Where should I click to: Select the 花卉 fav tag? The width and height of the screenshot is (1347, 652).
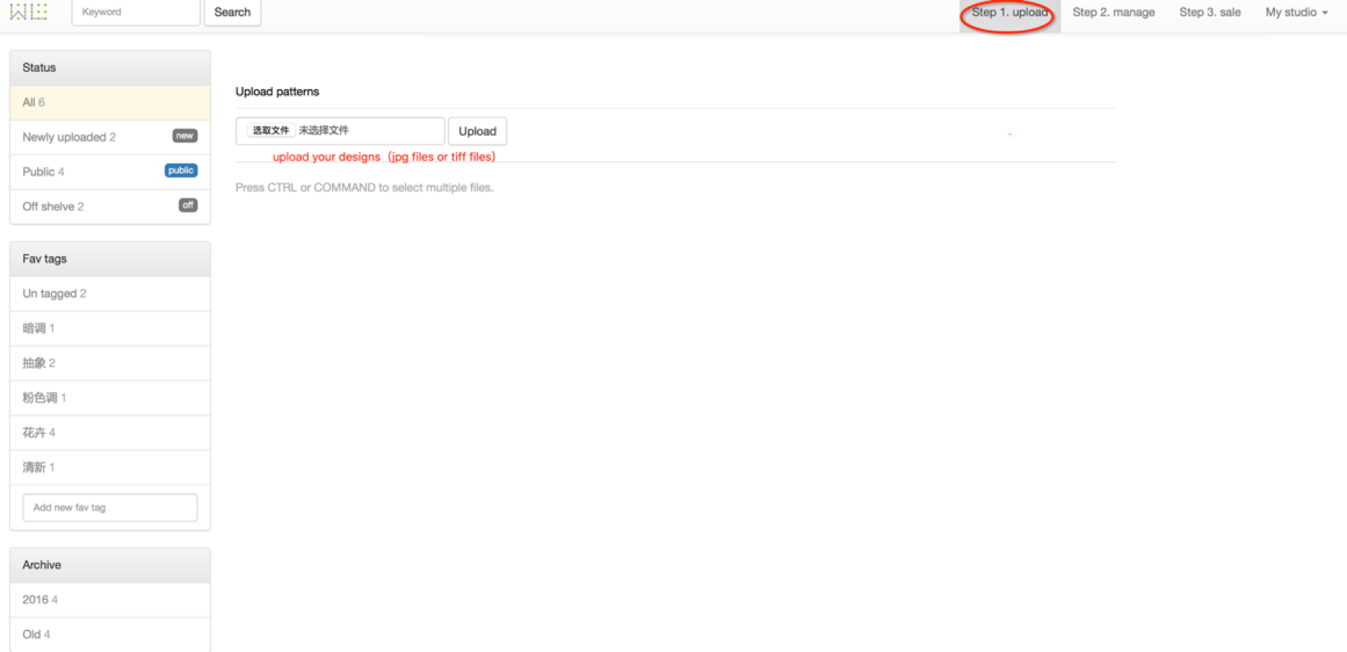tap(39, 432)
